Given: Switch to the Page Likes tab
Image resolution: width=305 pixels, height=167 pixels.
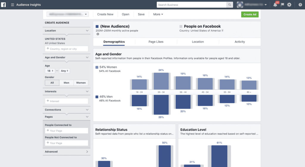Looking at the screenshot, I should tap(156, 42).
